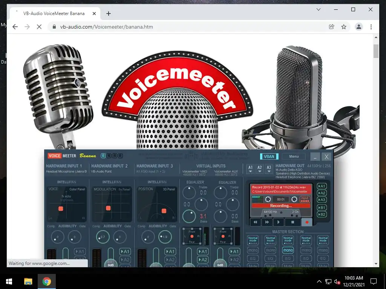Toggle A1 routing on Voicemeeter AUX strip
Viewport: 386px width, 289px height.
click(234, 251)
